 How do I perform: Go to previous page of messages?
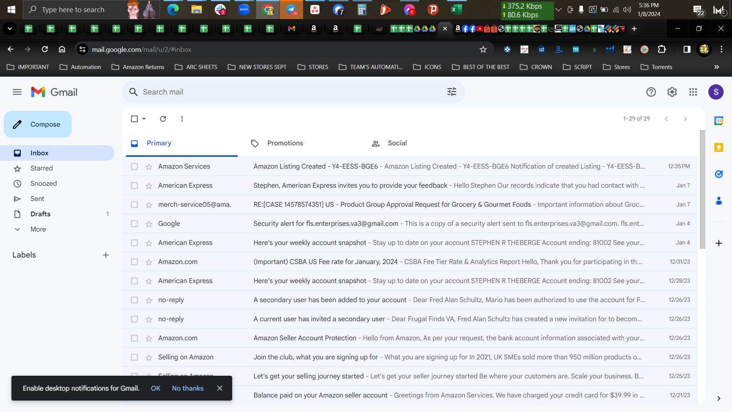coord(666,119)
